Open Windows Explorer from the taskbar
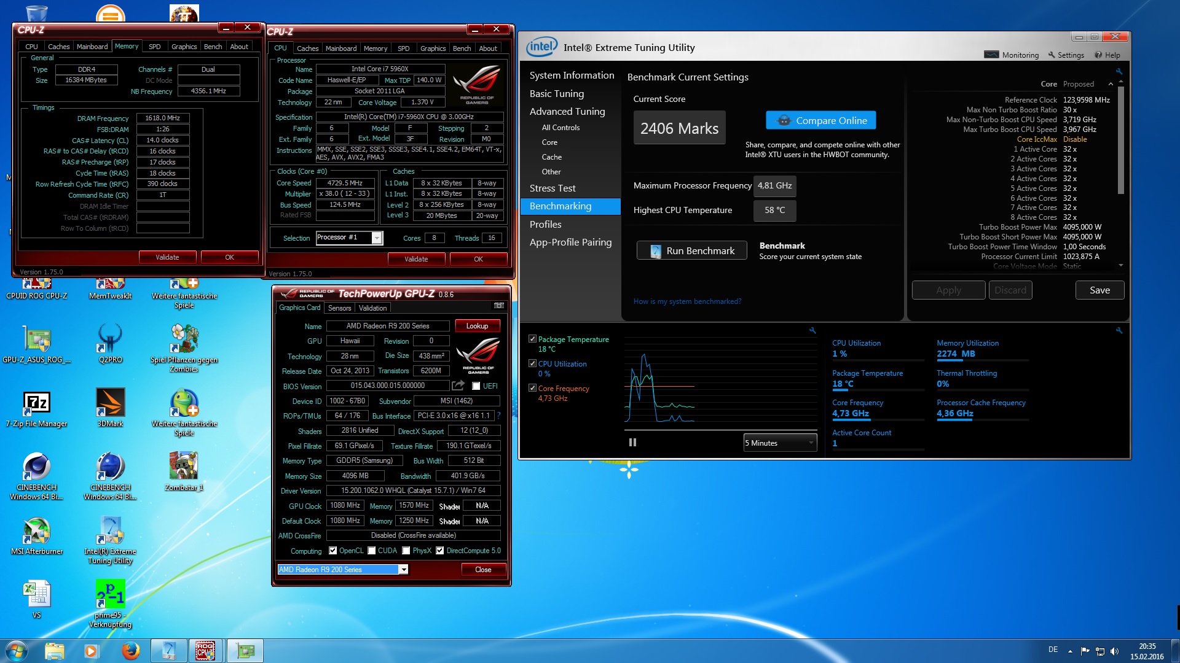The image size is (1180, 663). click(54, 651)
